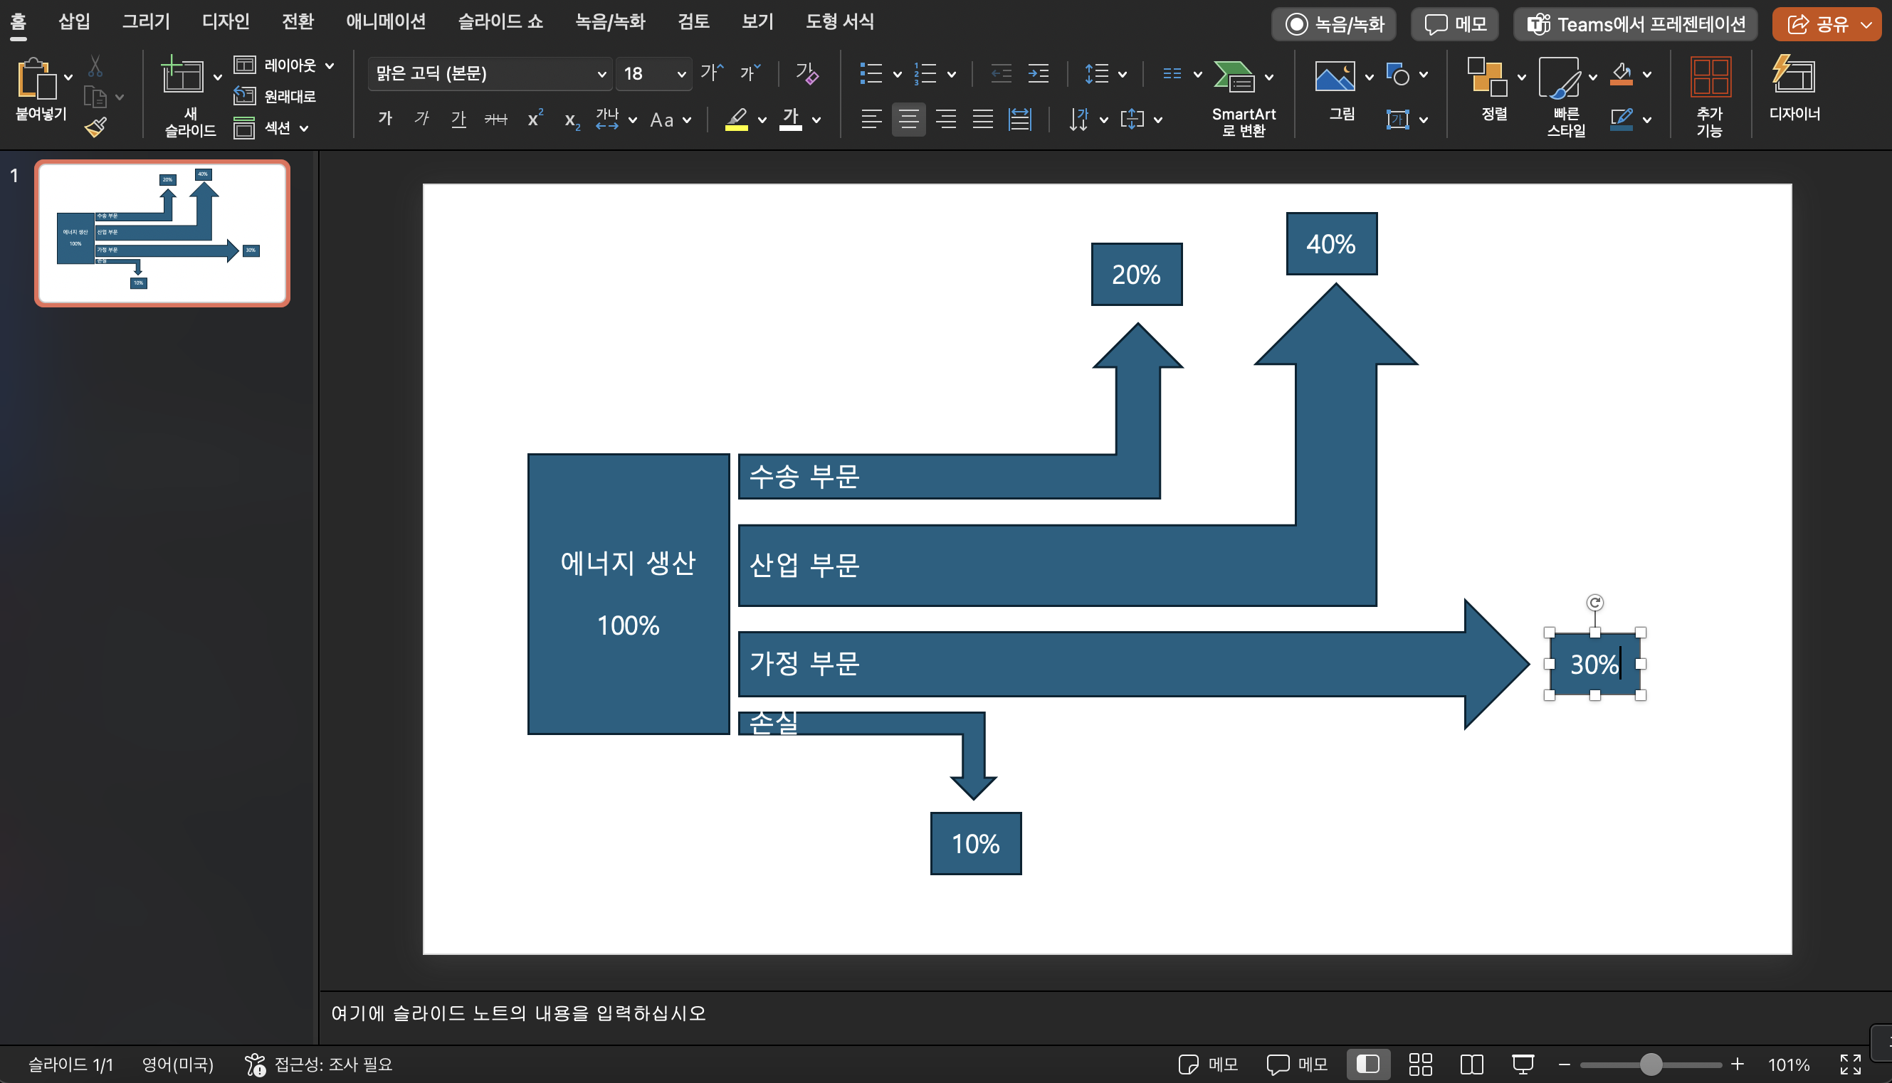
Task: Toggle normal view in status bar
Action: [x=1367, y=1064]
